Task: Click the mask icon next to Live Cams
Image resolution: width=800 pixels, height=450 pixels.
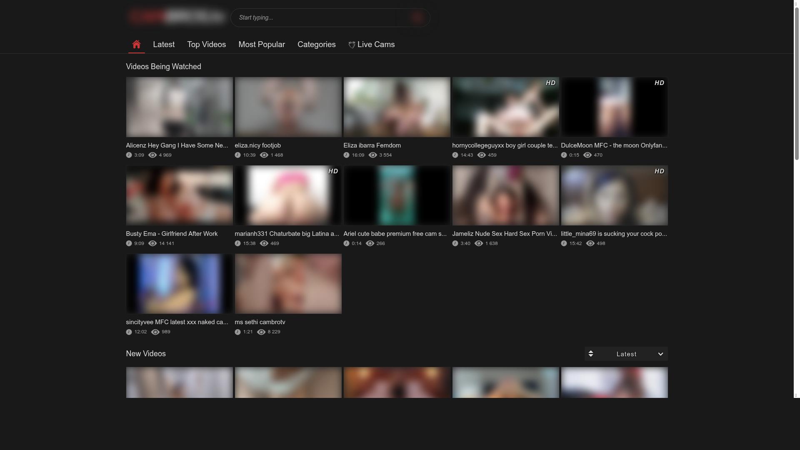Action: tap(351, 45)
